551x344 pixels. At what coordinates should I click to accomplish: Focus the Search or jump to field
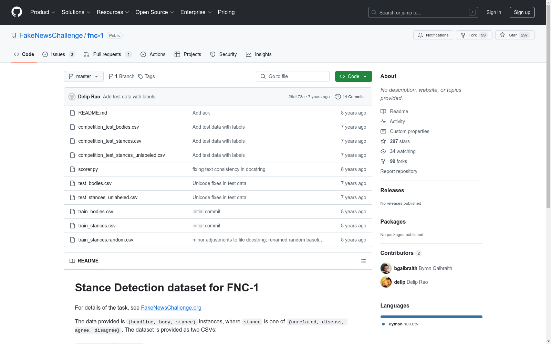pos(423,12)
